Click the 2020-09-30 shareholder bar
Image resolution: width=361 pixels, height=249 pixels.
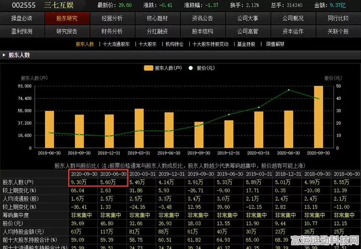click(318, 117)
